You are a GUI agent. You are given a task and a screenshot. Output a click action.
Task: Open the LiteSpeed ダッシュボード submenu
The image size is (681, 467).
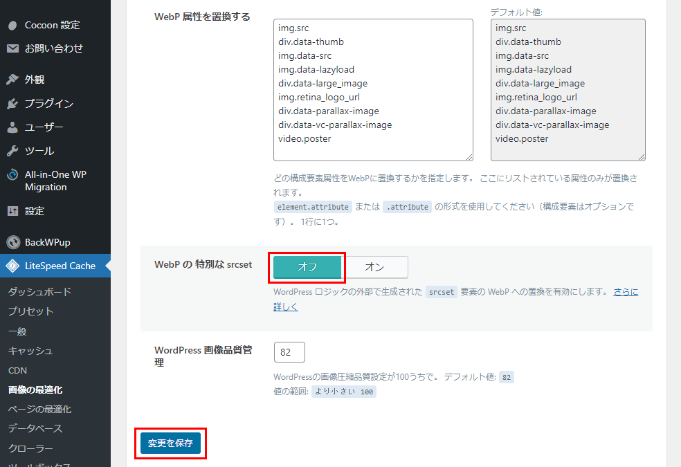pyautogui.click(x=39, y=292)
